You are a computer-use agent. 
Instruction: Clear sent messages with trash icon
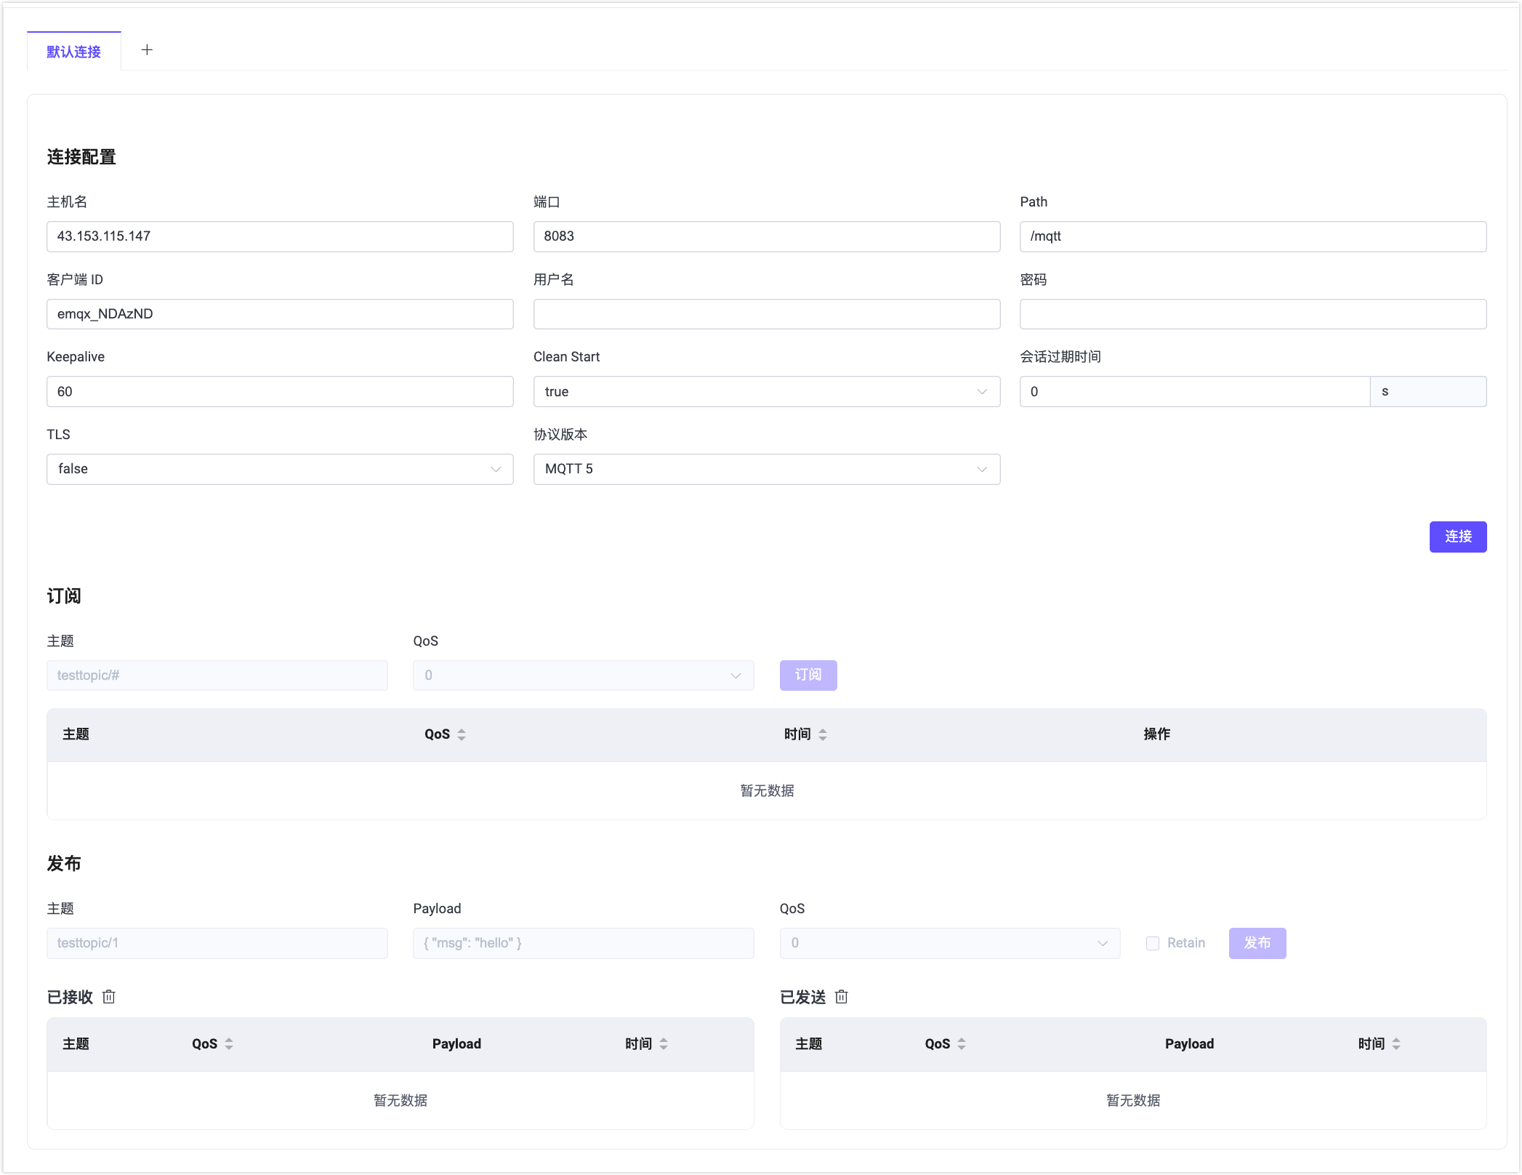coord(842,997)
